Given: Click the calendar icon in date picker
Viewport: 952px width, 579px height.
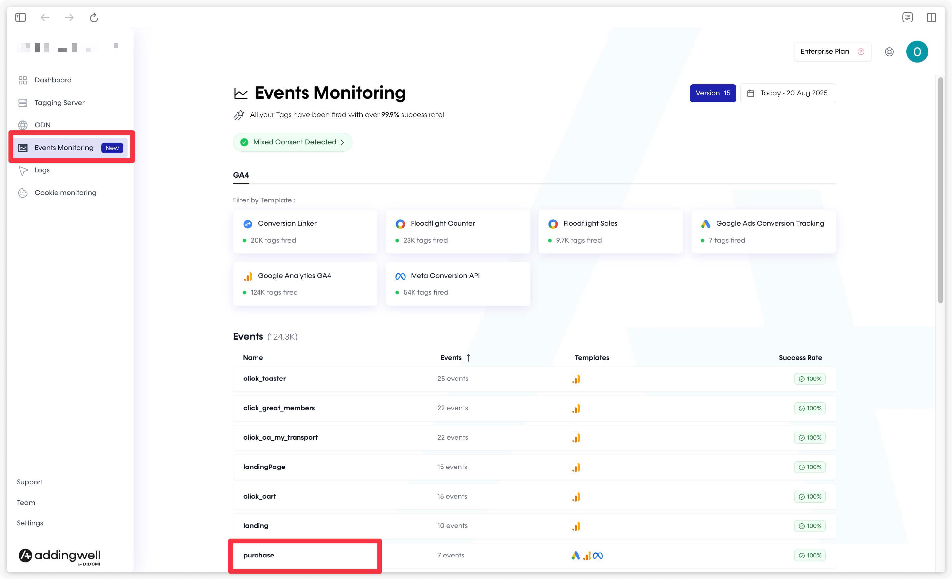Looking at the screenshot, I should [x=750, y=93].
